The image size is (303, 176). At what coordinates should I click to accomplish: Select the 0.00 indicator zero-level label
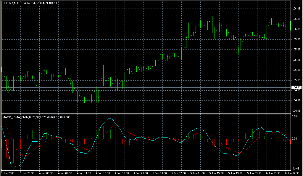pyautogui.click(x=295, y=138)
